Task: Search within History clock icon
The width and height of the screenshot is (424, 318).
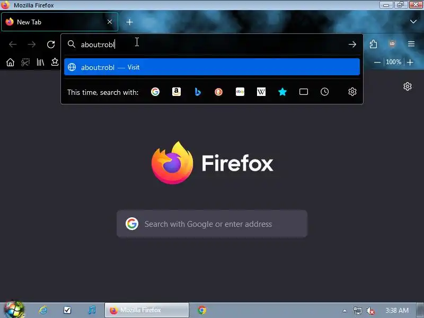Action: [x=324, y=92]
